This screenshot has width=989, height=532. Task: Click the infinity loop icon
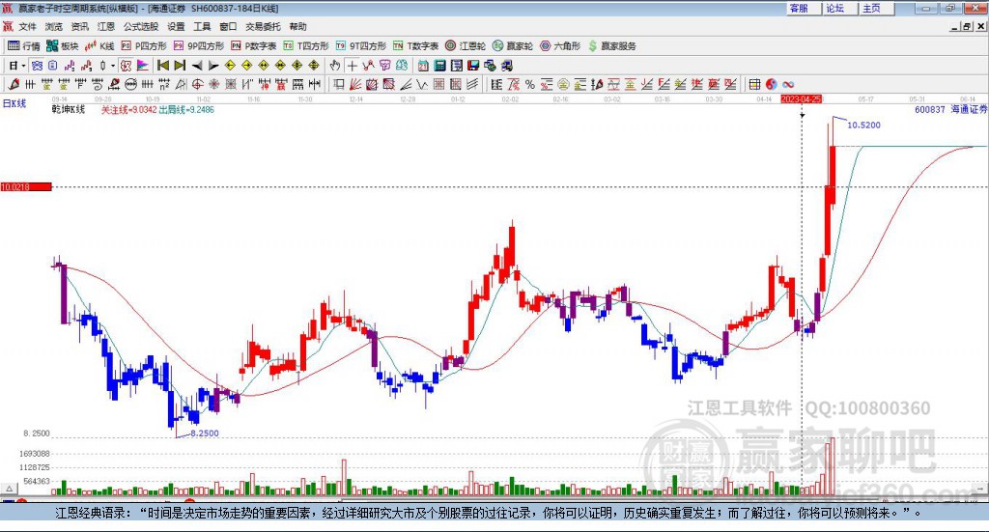(788, 84)
